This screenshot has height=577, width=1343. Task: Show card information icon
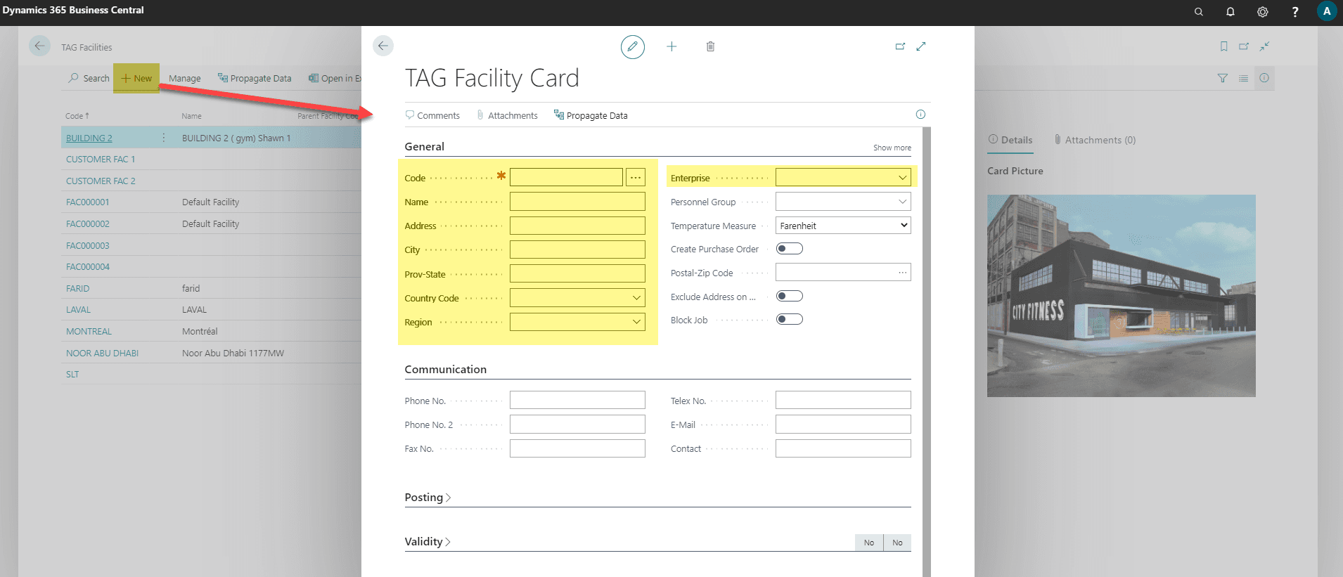pyautogui.click(x=920, y=115)
